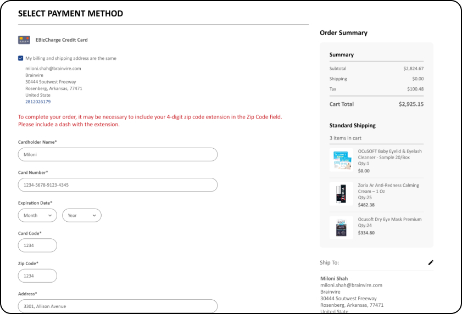Click the Ocusoft Dry Eye Mask Premium title
This screenshot has height=314, width=462.
pyautogui.click(x=389, y=219)
